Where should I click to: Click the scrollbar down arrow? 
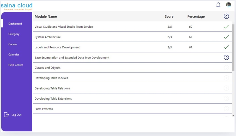[233, 116]
